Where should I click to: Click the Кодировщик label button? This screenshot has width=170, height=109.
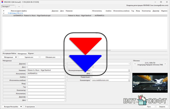click(79, 77)
